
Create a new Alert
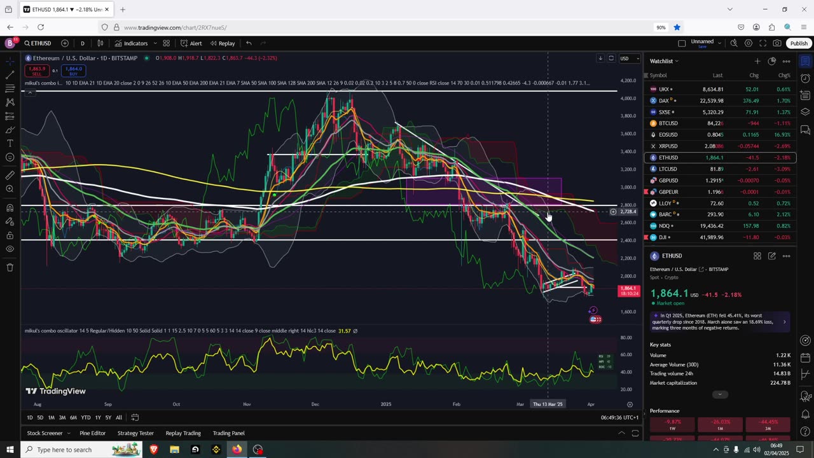pos(191,43)
